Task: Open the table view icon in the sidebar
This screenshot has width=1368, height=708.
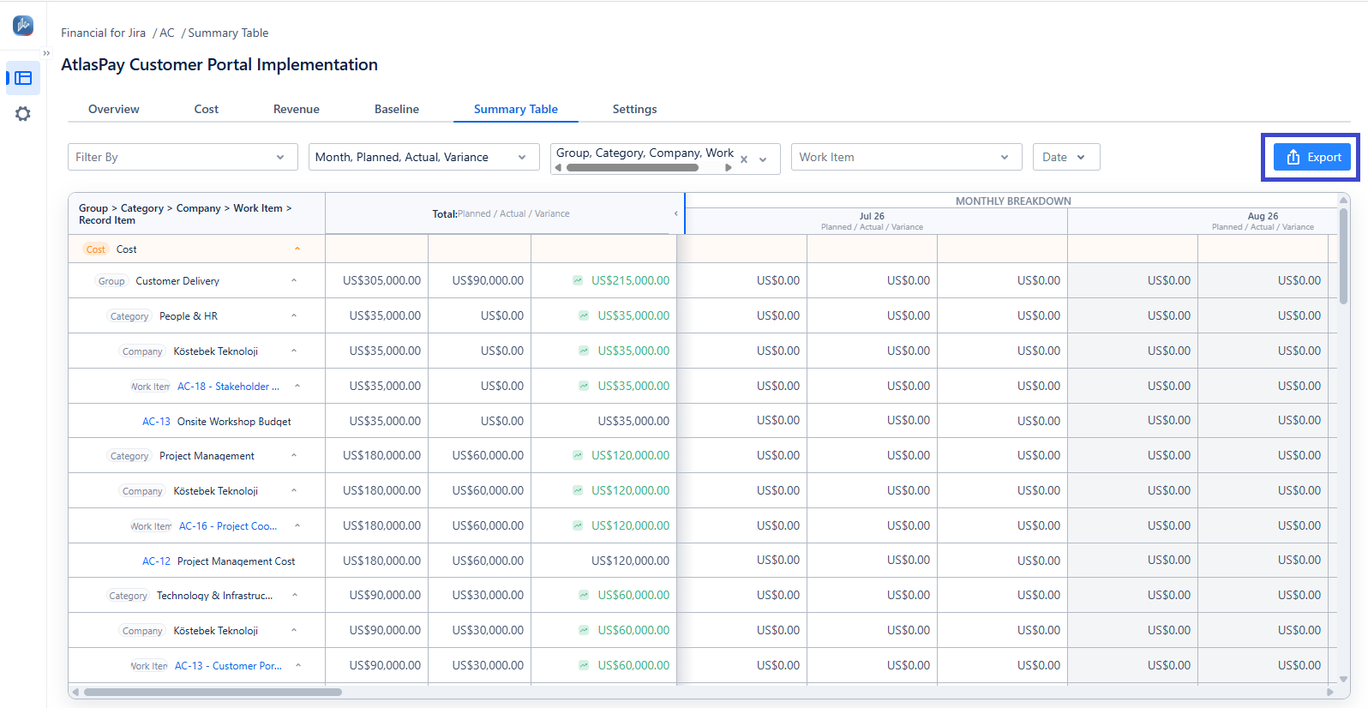Action: click(23, 78)
